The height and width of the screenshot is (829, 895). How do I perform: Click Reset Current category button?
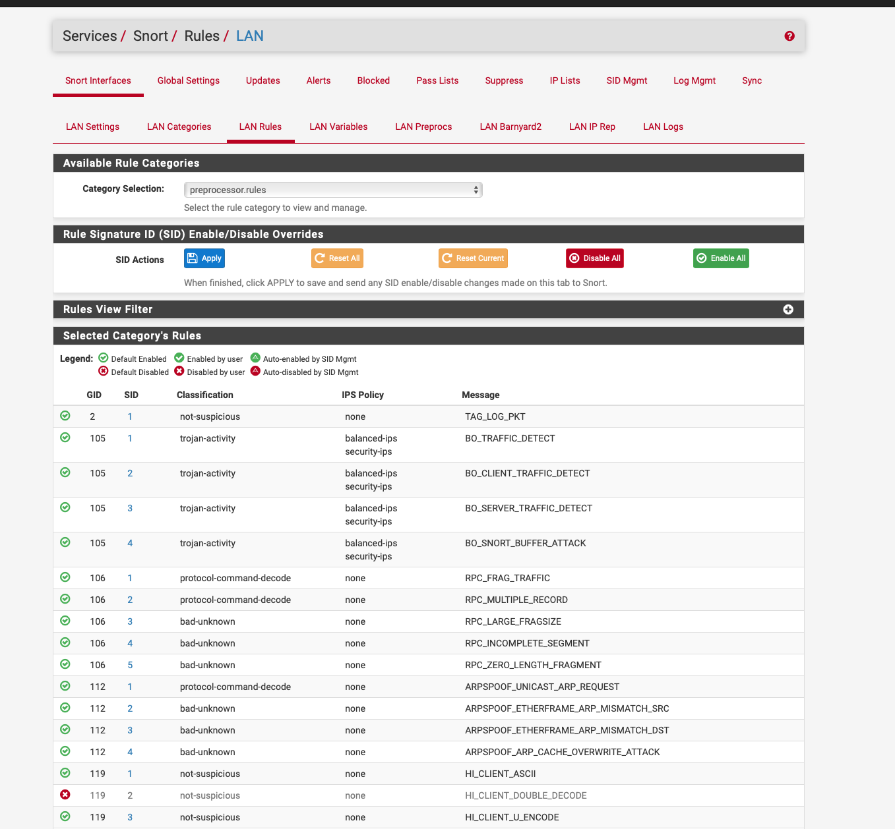[473, 258]
